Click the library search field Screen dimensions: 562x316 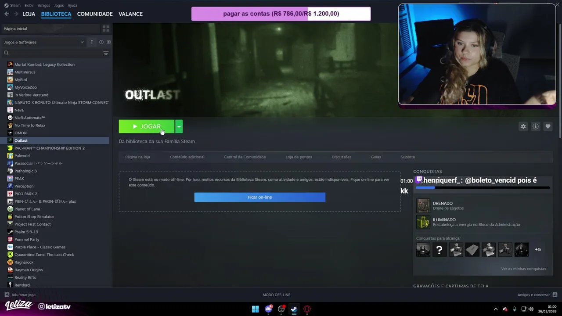click(52, 53)
